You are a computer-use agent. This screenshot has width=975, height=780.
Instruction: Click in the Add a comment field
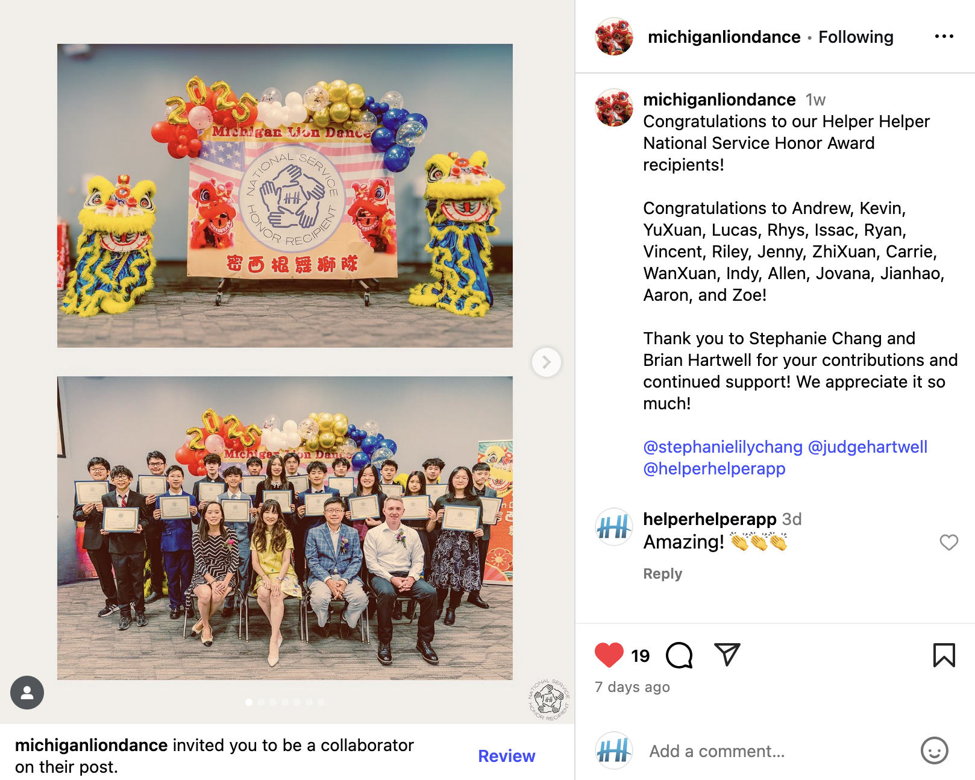[x=777, y=752]
